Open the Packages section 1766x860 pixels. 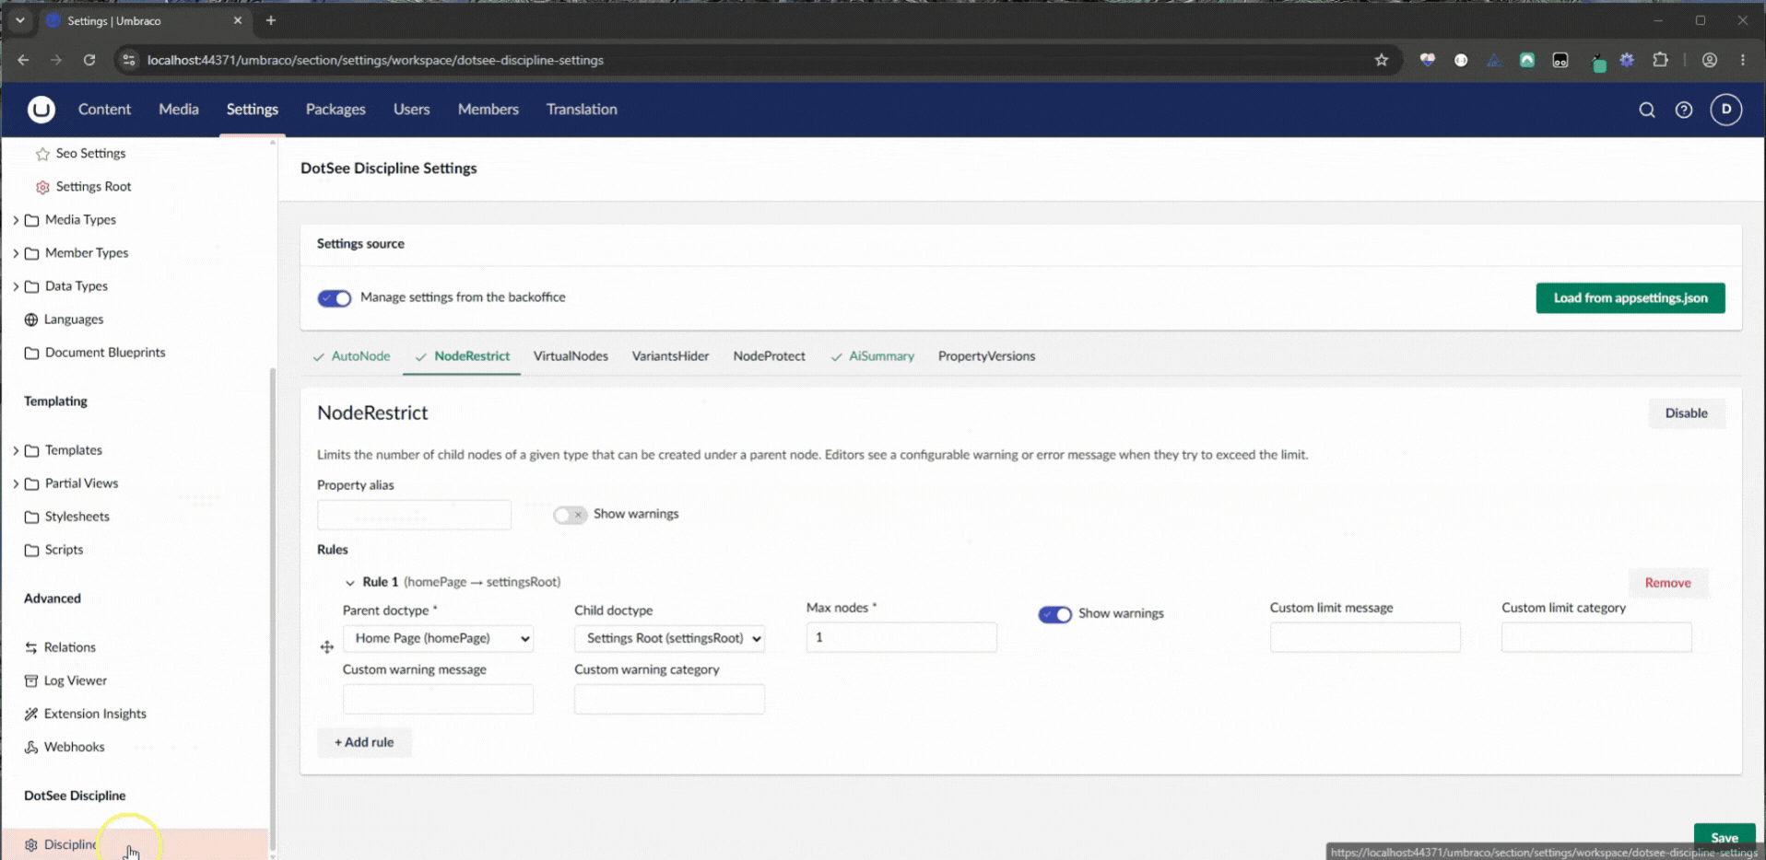click(x=336, y=110)
